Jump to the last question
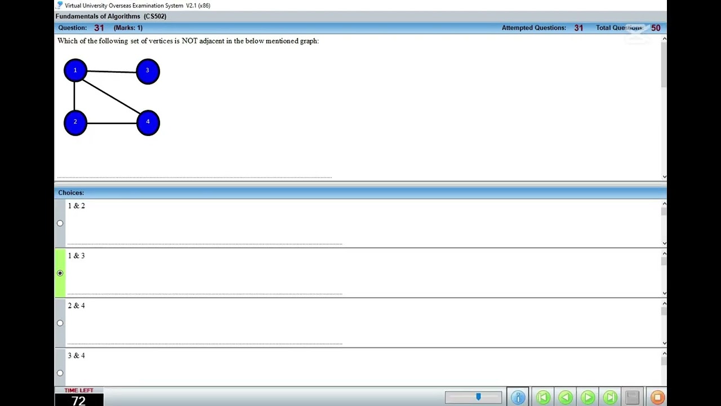 610,398
